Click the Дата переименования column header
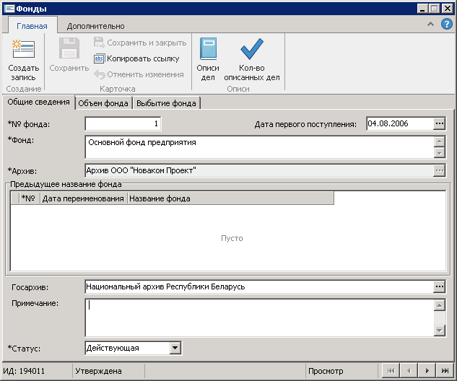Image resolution: width=457 pixels, height=381 pixels. (x=84, y=198)
